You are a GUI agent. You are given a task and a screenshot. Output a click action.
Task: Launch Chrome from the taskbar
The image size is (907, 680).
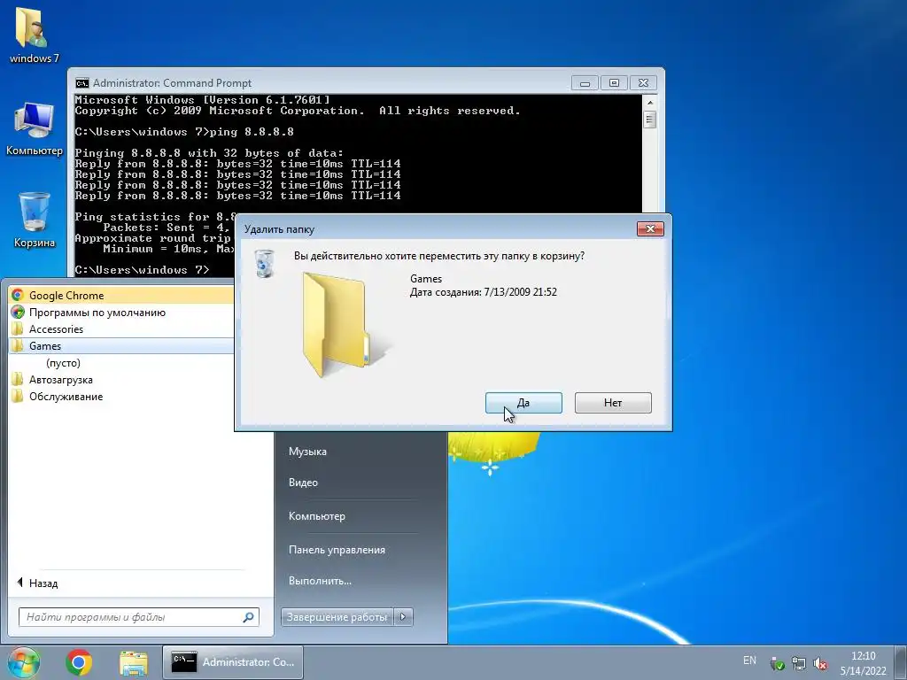coord(79,662)
